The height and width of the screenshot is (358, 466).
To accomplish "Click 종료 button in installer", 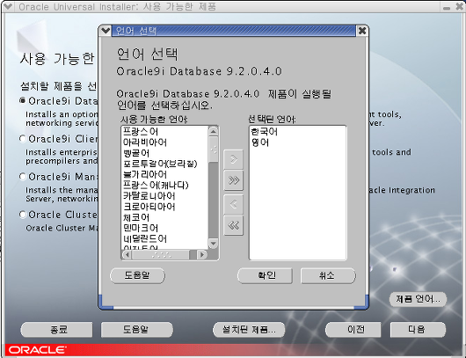I will [56, 330].
